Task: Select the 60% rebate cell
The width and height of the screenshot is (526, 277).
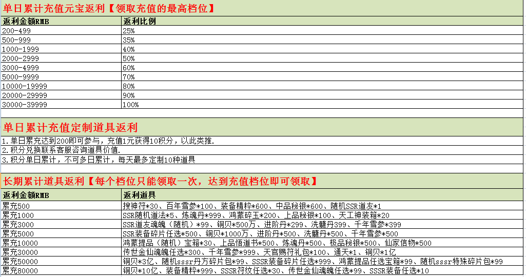Action: [322, 67]
